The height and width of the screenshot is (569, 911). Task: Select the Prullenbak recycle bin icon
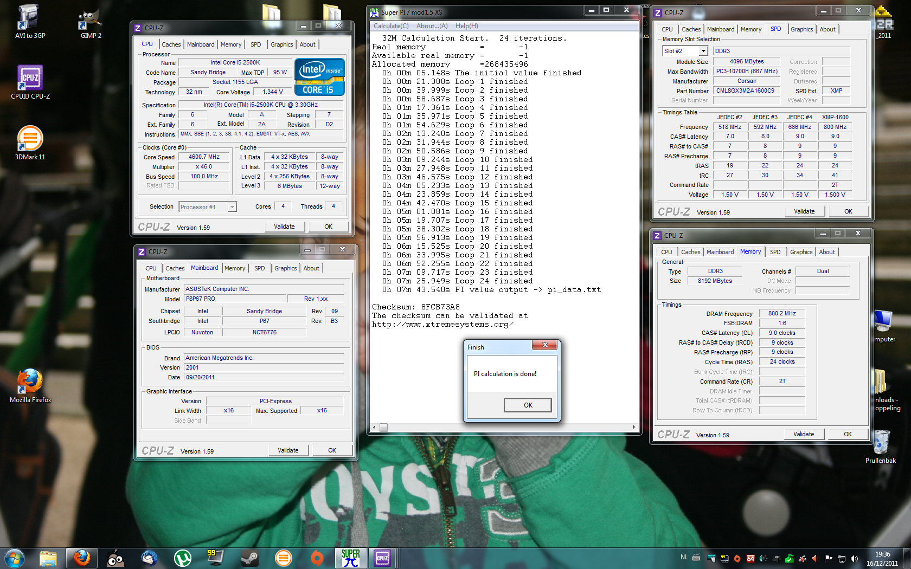881,447
